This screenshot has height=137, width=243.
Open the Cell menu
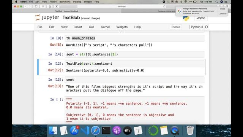coord(91,27)
